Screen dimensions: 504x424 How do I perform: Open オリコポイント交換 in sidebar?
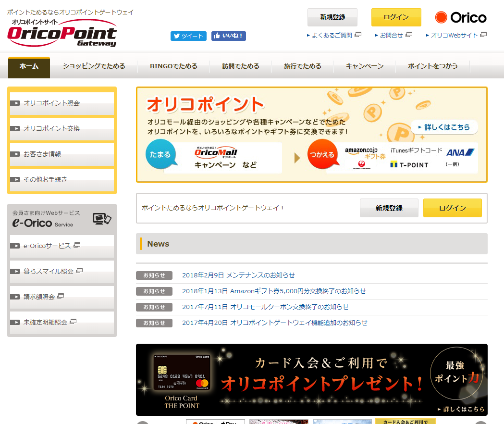(52, 128)
